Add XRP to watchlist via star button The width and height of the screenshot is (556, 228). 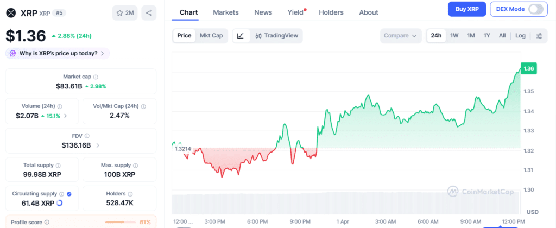coord(125,13)
